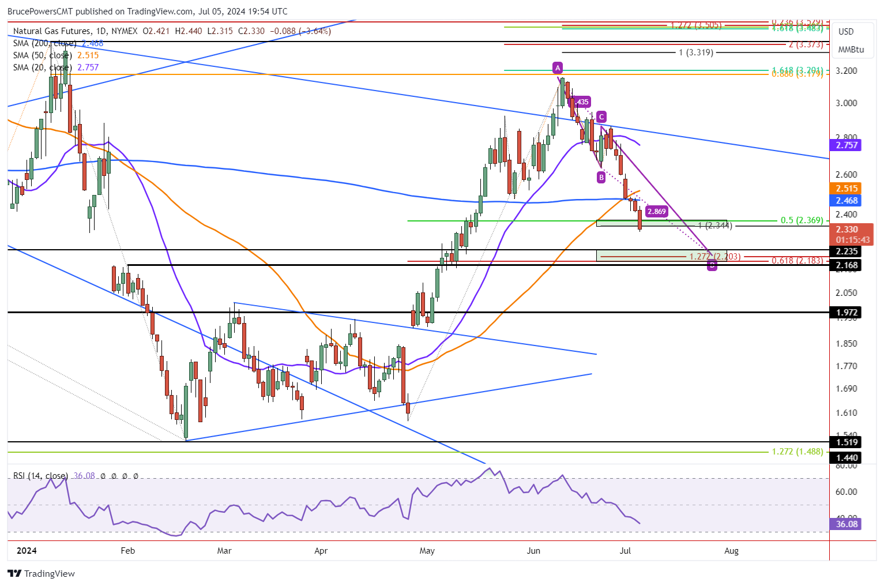This screenshot has height=586, width=884.
Task: Click the 2024 label on time axis
Action: coord(27,551)
